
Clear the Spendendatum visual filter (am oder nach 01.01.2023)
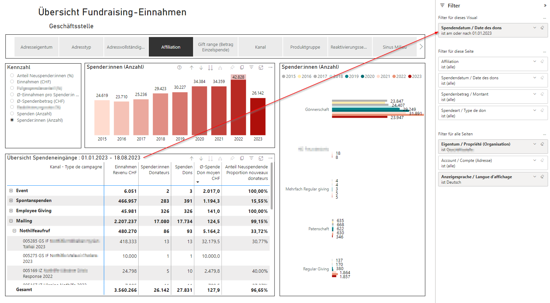point(542,28)
